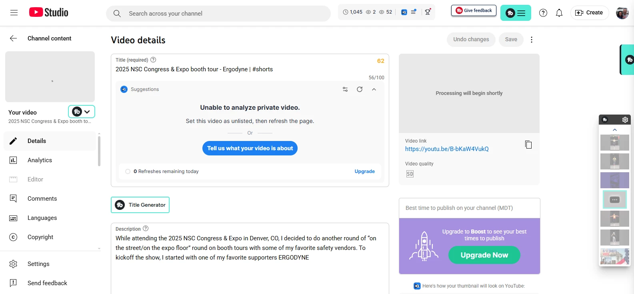Click the 'Processing will begin shortly' preview
Viewport: 634px width, 294px height.
[x=469, y=93]
